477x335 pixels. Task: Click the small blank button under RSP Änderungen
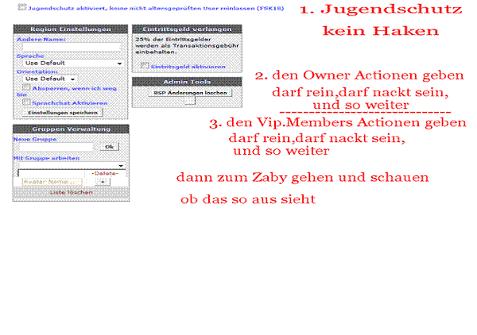point(189,101)
